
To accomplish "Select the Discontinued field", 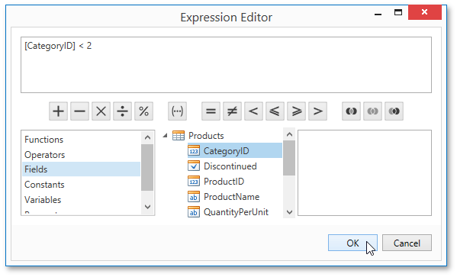I will tap(230, 166).
